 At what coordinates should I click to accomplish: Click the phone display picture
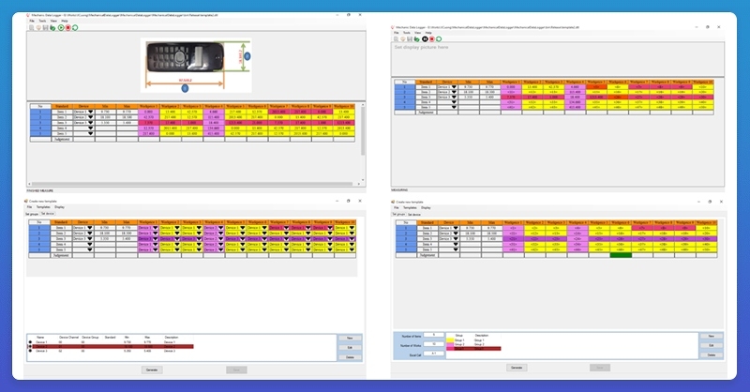[x=196, y=65]
